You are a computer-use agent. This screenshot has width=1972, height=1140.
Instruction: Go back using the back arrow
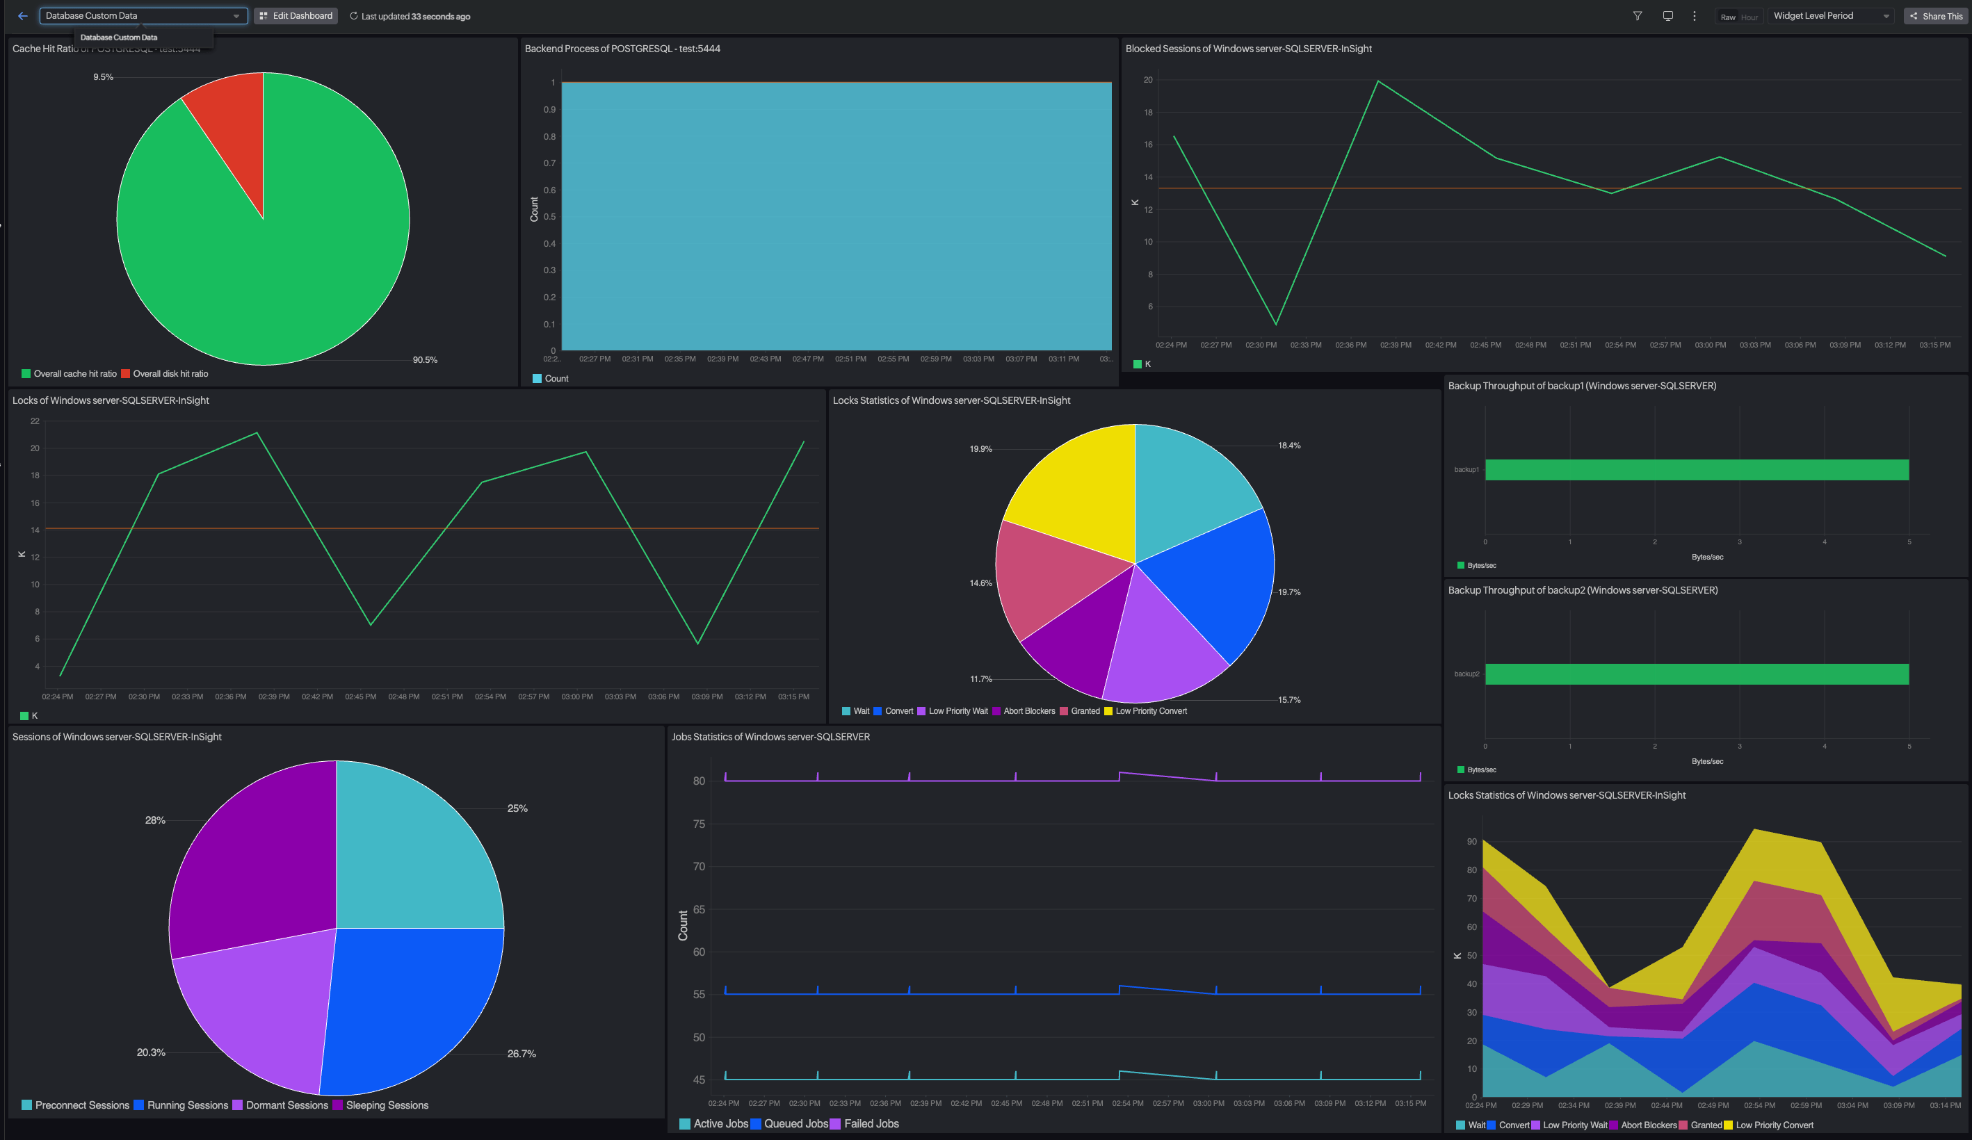point(22,16)
